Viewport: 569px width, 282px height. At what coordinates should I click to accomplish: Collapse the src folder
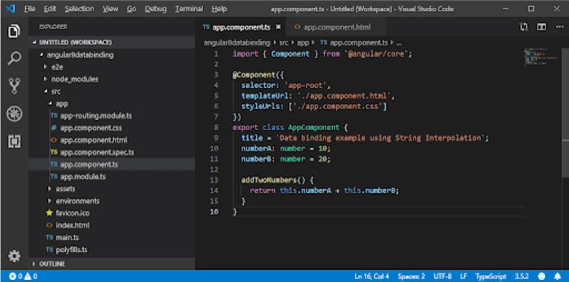[46, 92]
